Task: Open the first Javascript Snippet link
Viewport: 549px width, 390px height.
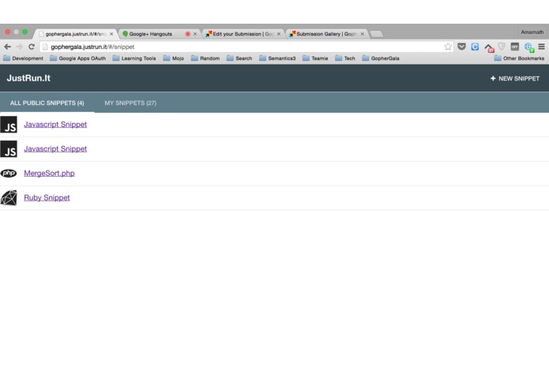Action: pyautogui.click(x=55, y=125)
